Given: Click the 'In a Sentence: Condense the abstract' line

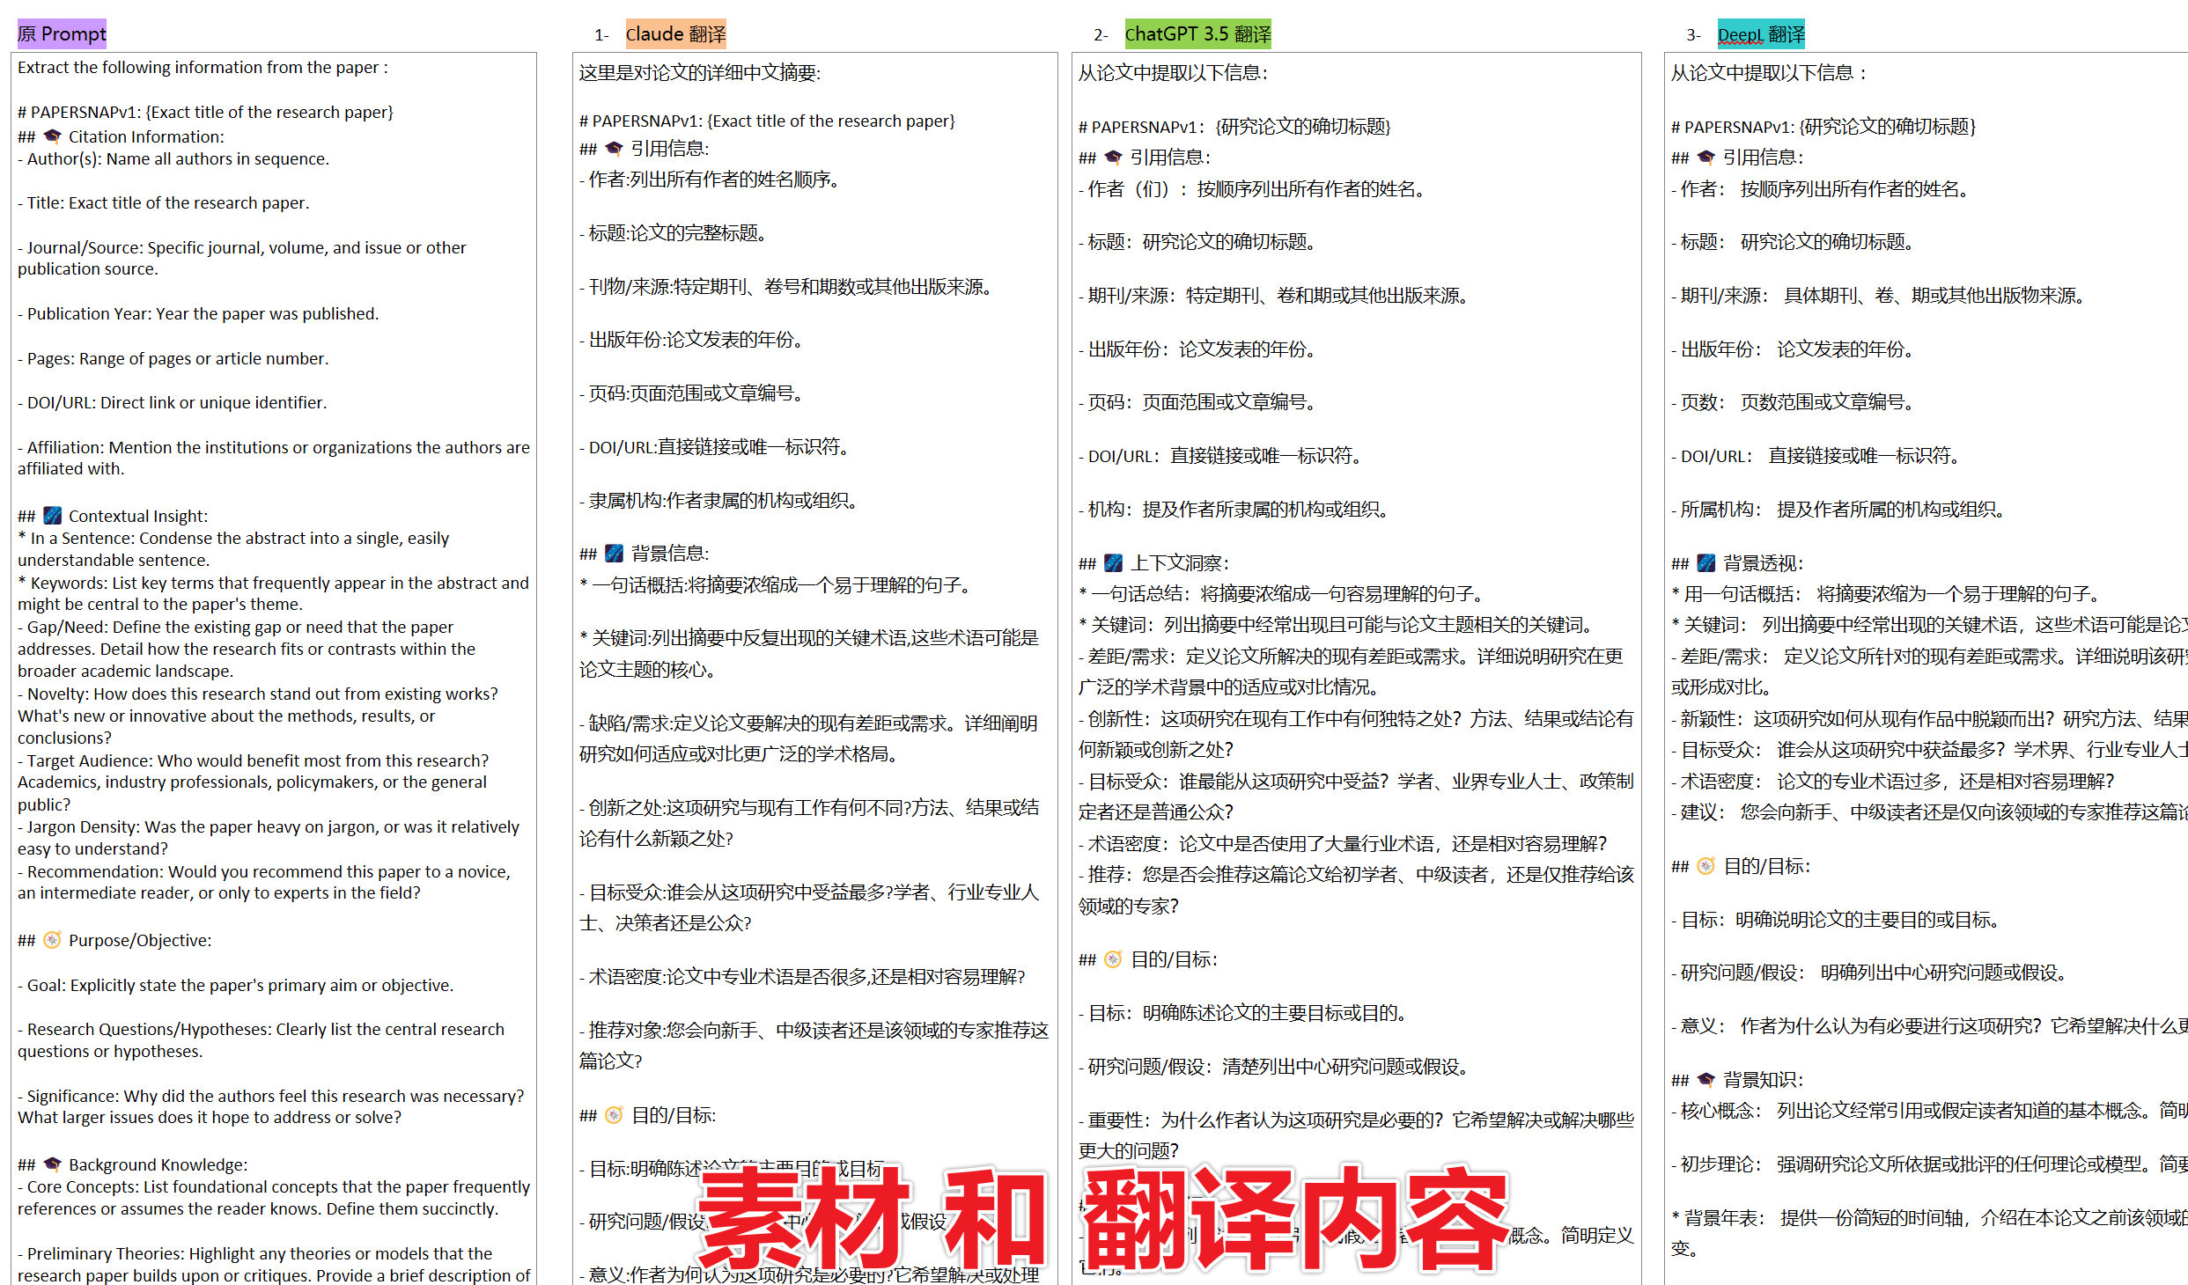Looking at the screenshot, I should 233,549.
